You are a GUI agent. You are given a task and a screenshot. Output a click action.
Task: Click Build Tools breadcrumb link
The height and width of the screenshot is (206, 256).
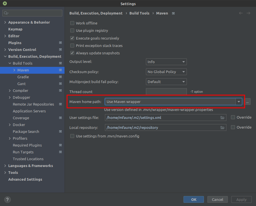pos(139,13)
